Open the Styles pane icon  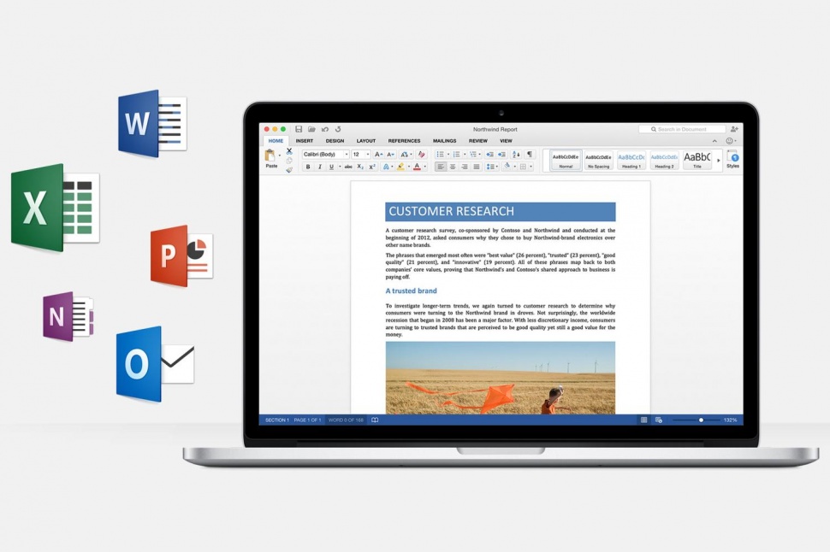pos(733,157)
